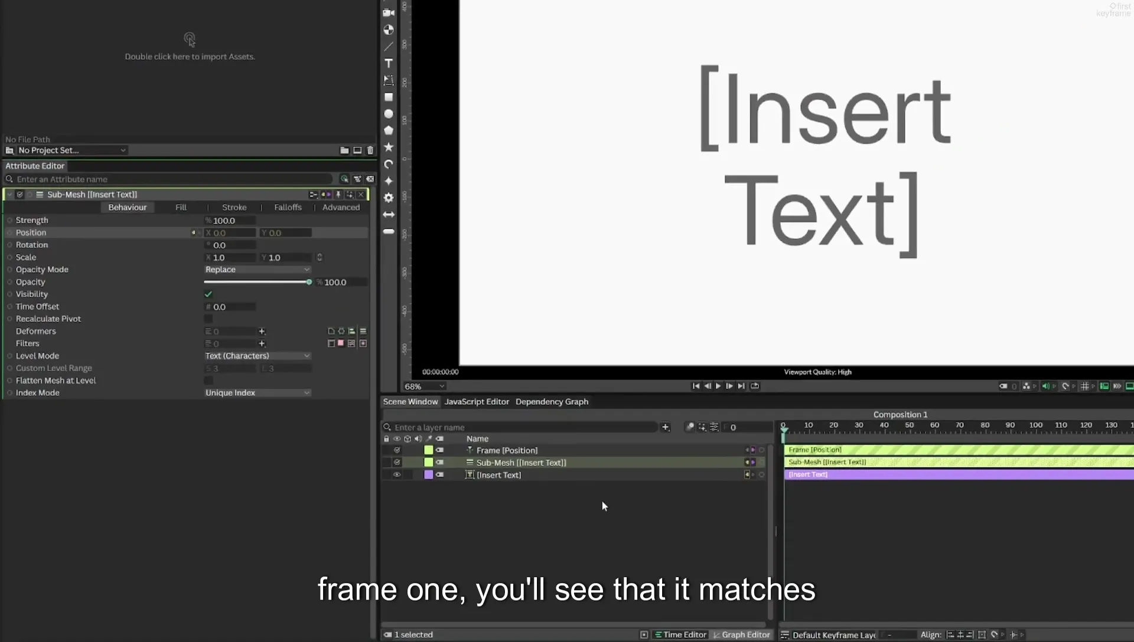Select the Camera tool in the toolbar
The width and height of the screenshot is (1134, 642).
click(x=389, y=12)
